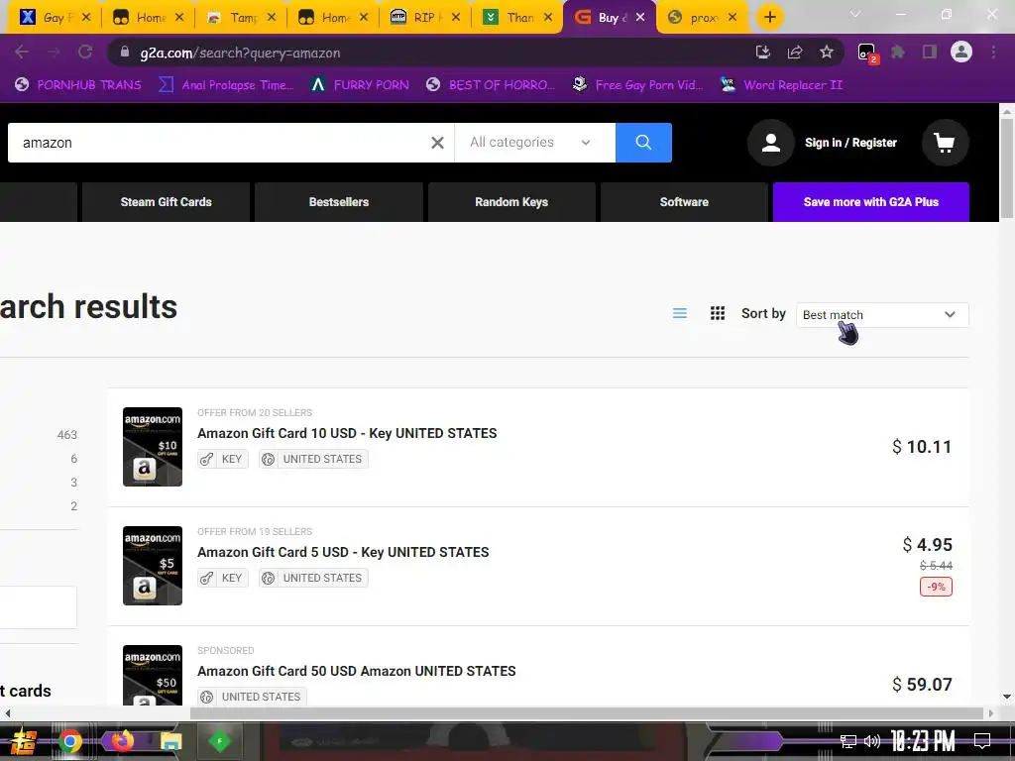This screenshot has width=1015, height=761.
Task: Click Save more with G2A Plus button
Action: pos(870,202)
